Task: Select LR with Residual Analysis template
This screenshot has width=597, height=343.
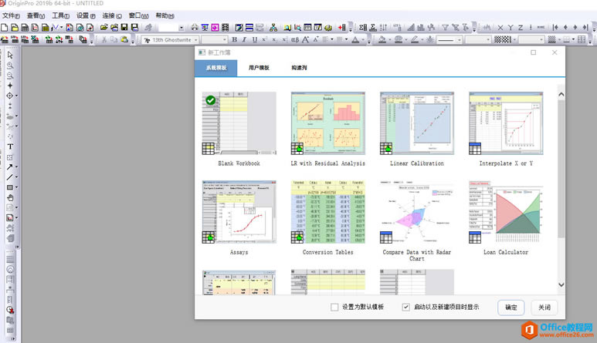Action: pos(327,123)
